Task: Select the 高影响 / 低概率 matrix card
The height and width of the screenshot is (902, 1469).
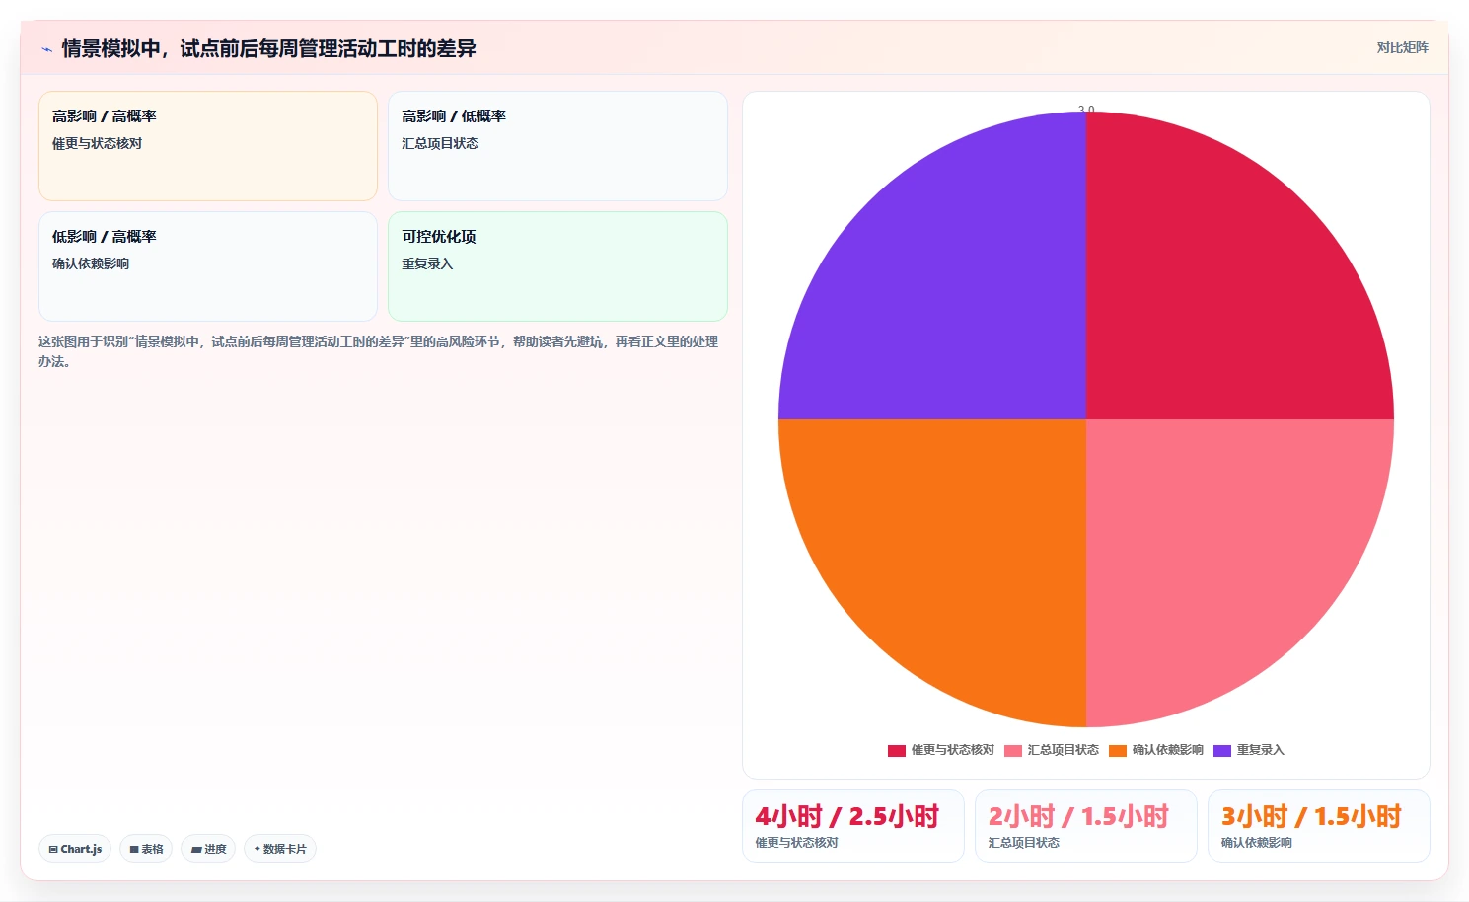Action: (x=557, y=146)
